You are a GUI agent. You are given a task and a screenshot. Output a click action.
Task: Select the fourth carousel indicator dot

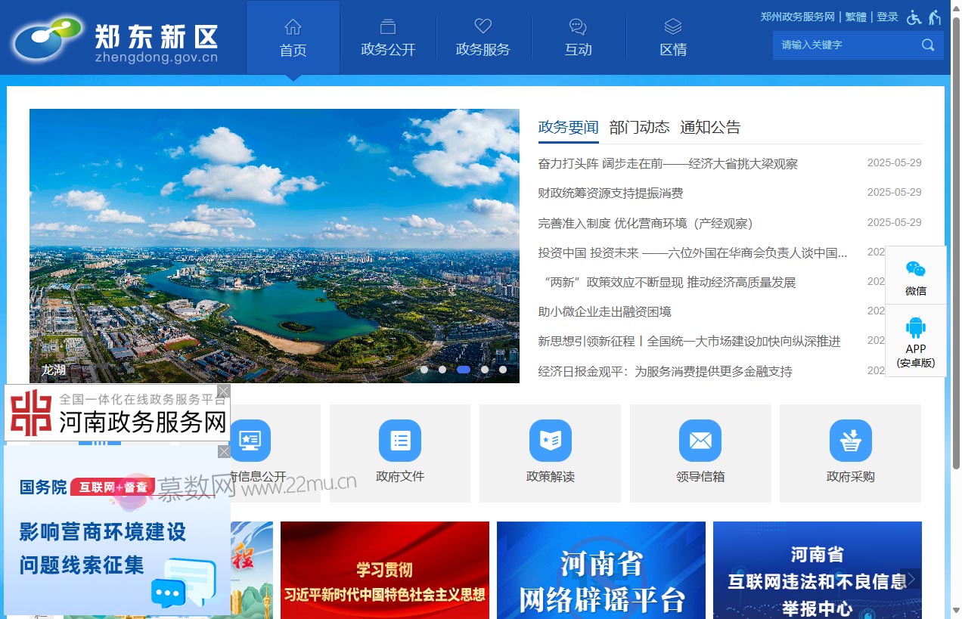484,370
